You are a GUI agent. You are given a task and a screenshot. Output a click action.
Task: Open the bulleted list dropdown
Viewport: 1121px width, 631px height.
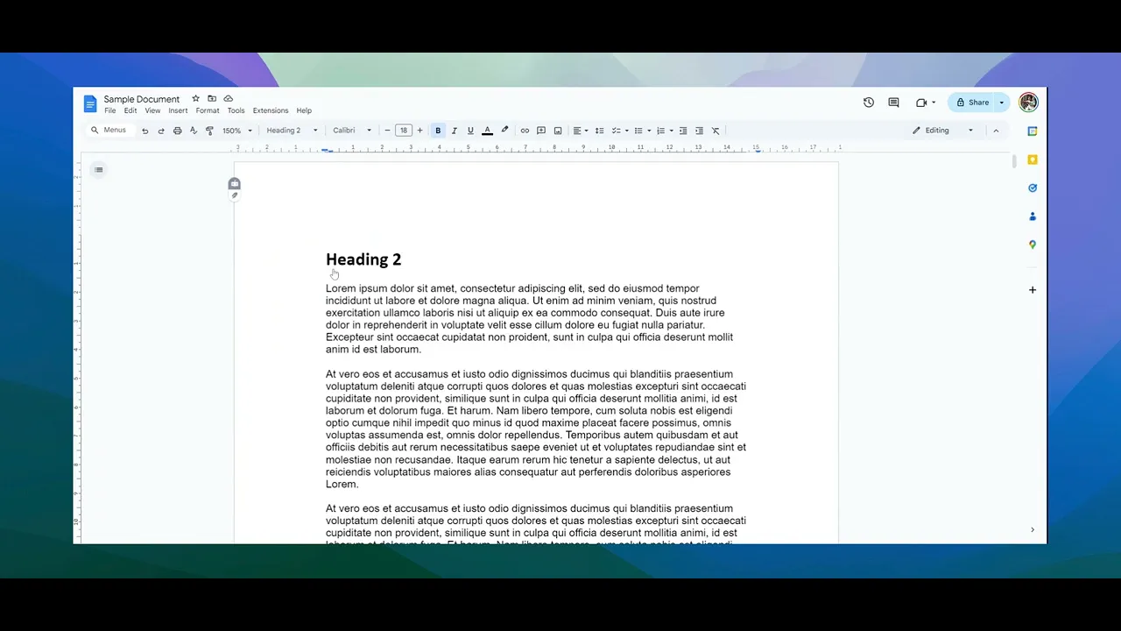(x=643, y=131)
